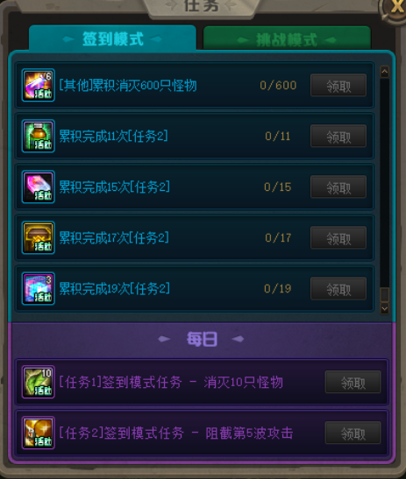This screenshot has width=406, height=479.
Task: Click the potion reward icon for 600 monsters task
Action: [x=39, y=85]
